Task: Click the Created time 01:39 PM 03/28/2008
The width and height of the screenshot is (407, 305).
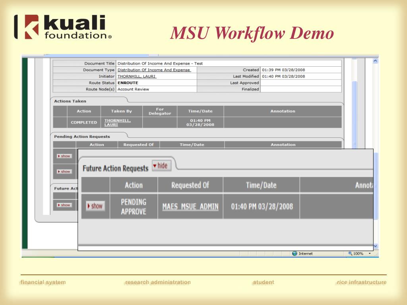Action: pyautogui.click(x=283, y=70)
